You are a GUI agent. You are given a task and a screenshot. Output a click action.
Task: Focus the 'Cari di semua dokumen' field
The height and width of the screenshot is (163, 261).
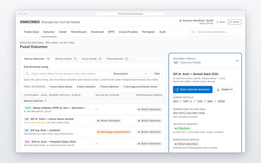215,32
